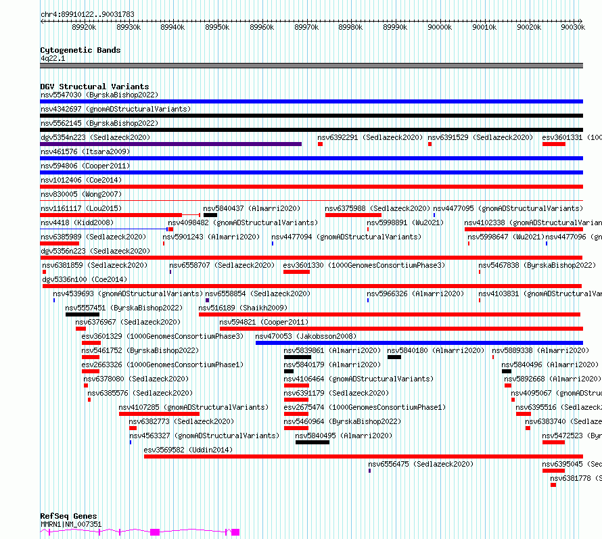The image size is (602, 539).
Task: Select the nsv4342697 gnomAD variant label
Action: coord(116,109)
